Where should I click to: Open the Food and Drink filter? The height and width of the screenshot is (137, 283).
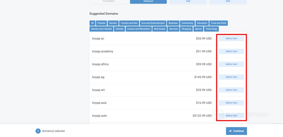pyautogui.click(x=218, y=23)
